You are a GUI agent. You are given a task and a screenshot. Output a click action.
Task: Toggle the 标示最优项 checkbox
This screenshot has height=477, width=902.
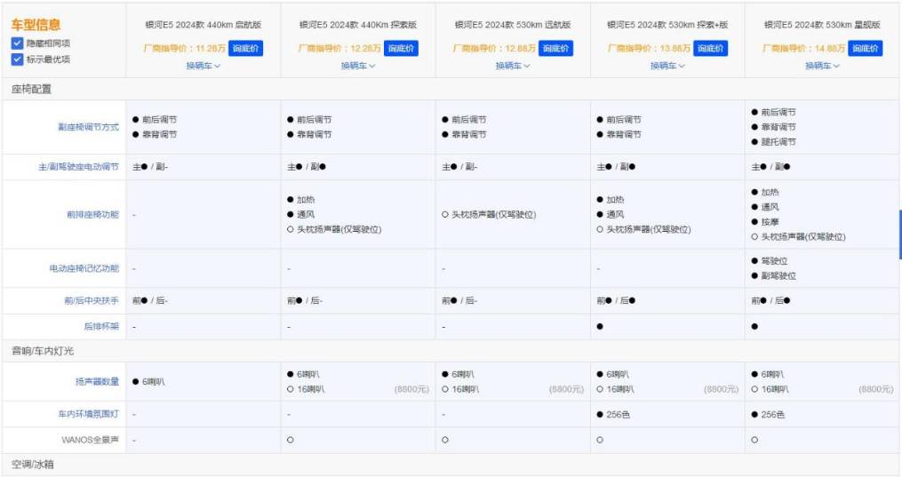pos(18,60)
